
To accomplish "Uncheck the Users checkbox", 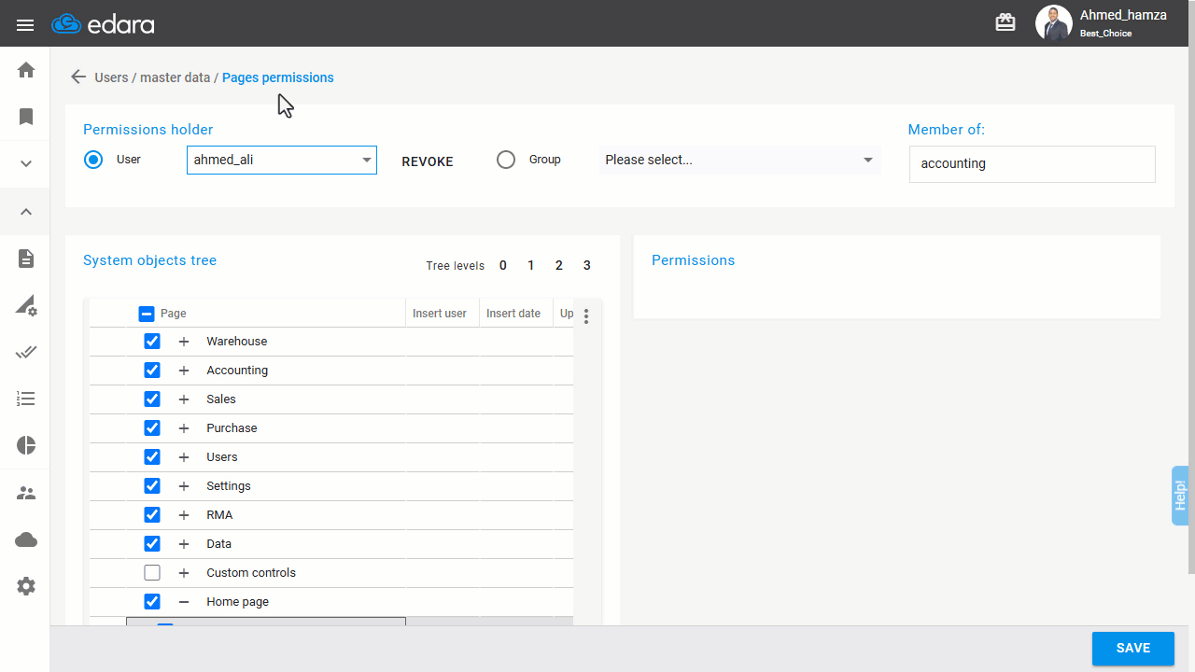I will coord(152,457).
